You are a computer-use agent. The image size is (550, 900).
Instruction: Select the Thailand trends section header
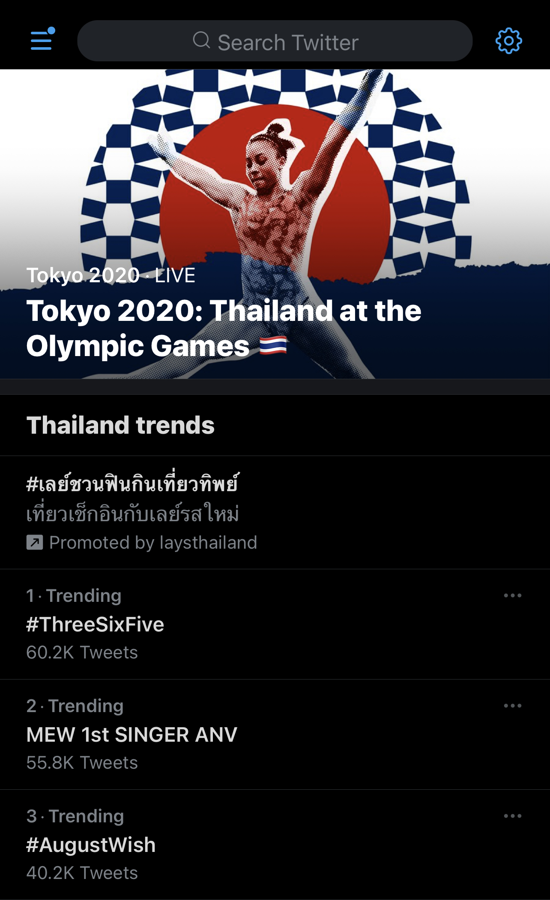(x=120, y=425)
